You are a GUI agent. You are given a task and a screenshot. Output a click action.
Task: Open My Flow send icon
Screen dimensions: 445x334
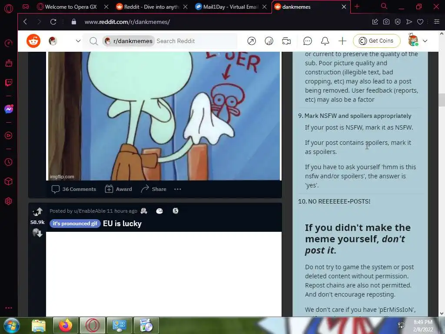(x=409, y=22)
